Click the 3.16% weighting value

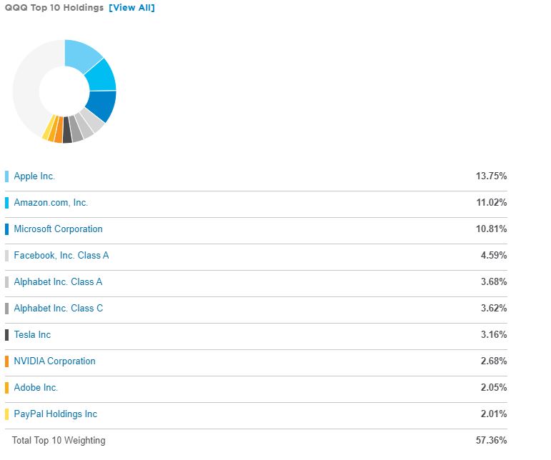point(494,334)
